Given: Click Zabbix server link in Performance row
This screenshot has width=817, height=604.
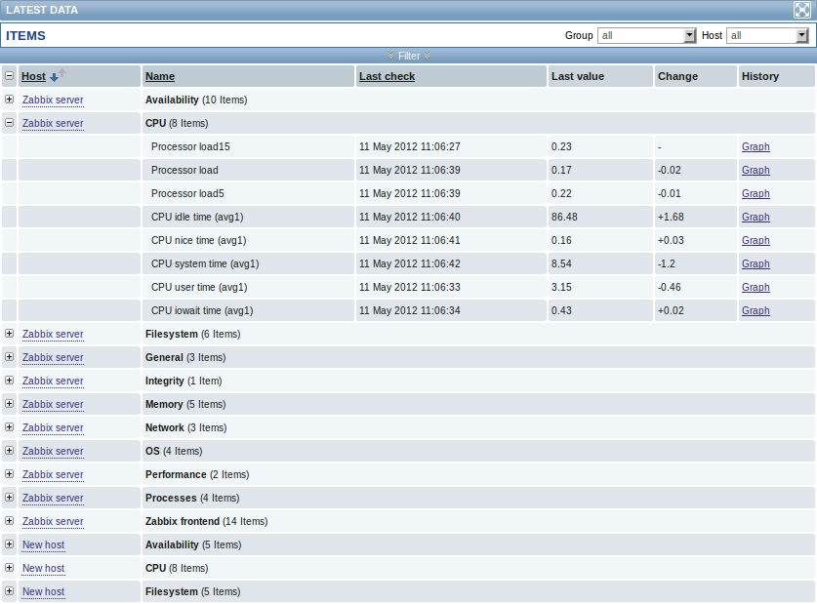Looking at the screenshot, I should 53,475.
